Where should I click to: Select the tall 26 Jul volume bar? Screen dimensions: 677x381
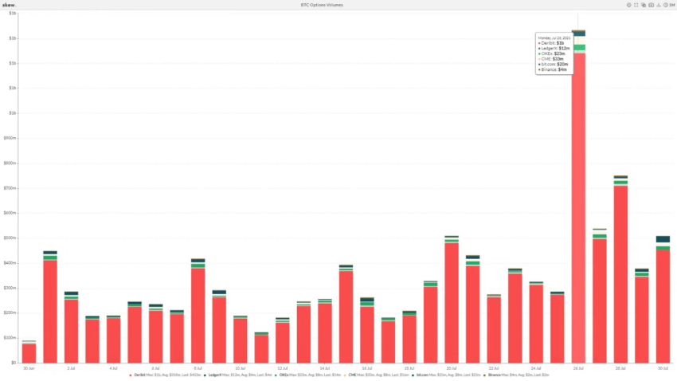[578, 197]
